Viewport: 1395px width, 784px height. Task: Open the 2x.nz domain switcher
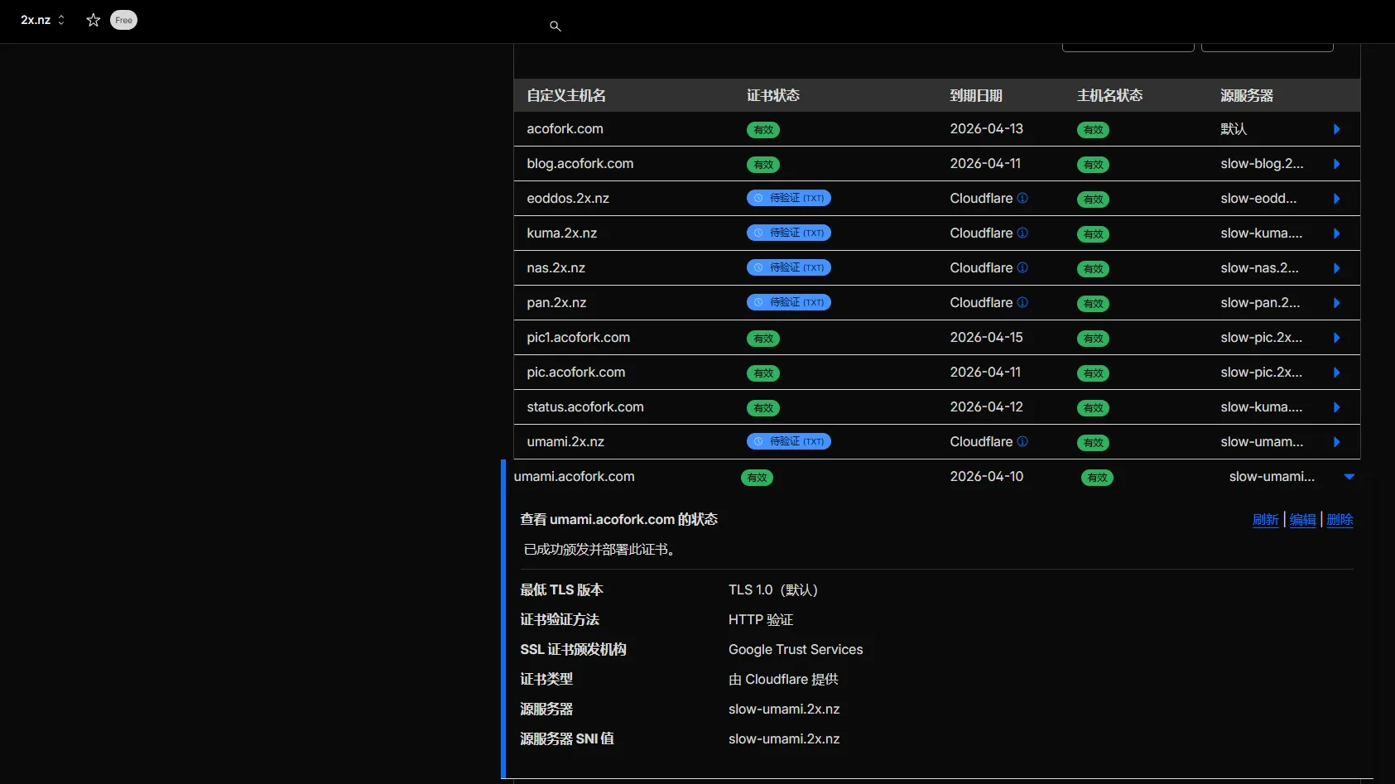(x=42, y=20)
